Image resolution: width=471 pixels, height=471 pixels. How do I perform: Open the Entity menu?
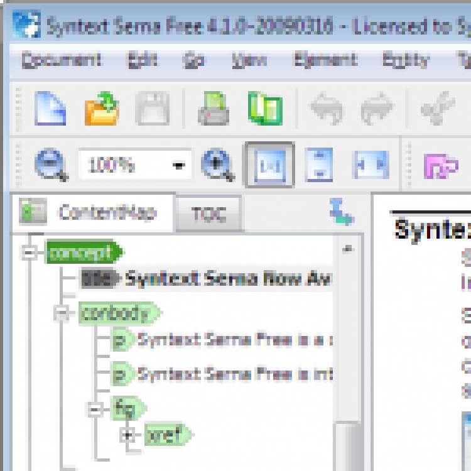tap(406, 60)
